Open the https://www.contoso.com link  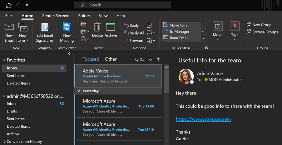[203, 119]
